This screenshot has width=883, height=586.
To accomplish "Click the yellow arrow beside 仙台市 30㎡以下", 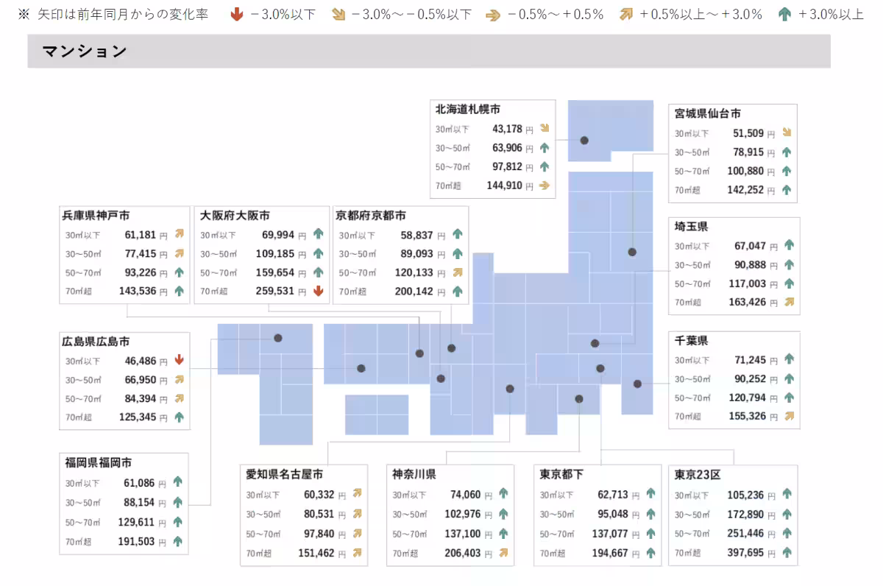I will [x=786, y=133].
